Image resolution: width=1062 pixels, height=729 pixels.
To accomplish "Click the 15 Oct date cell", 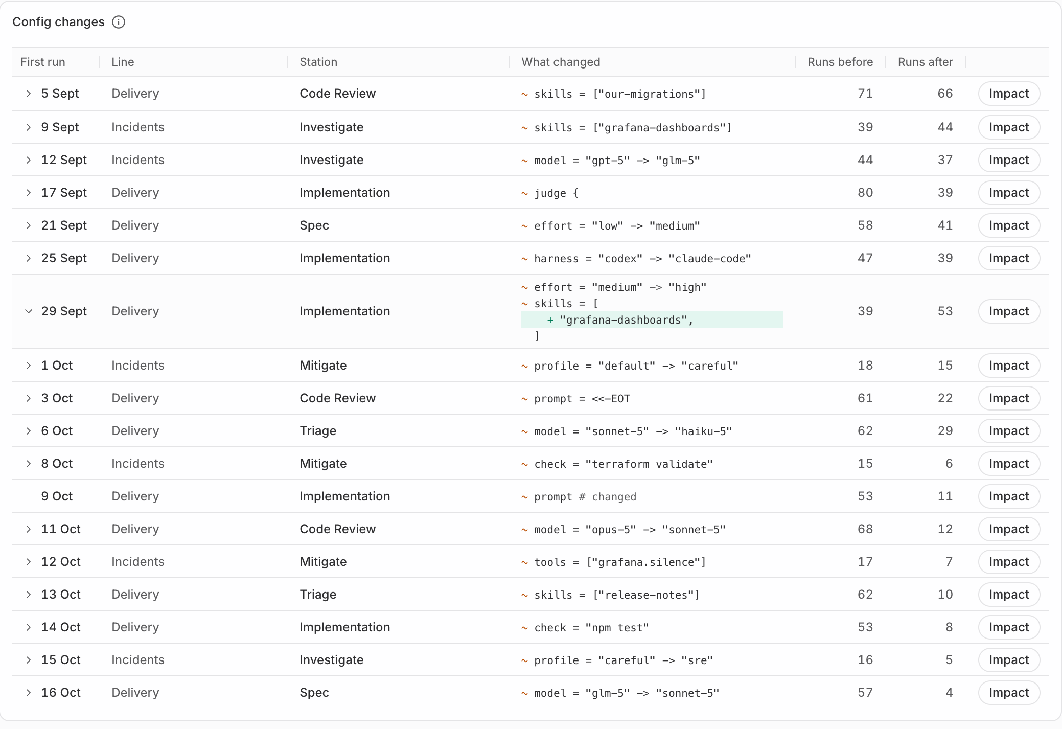I will 61,660.
